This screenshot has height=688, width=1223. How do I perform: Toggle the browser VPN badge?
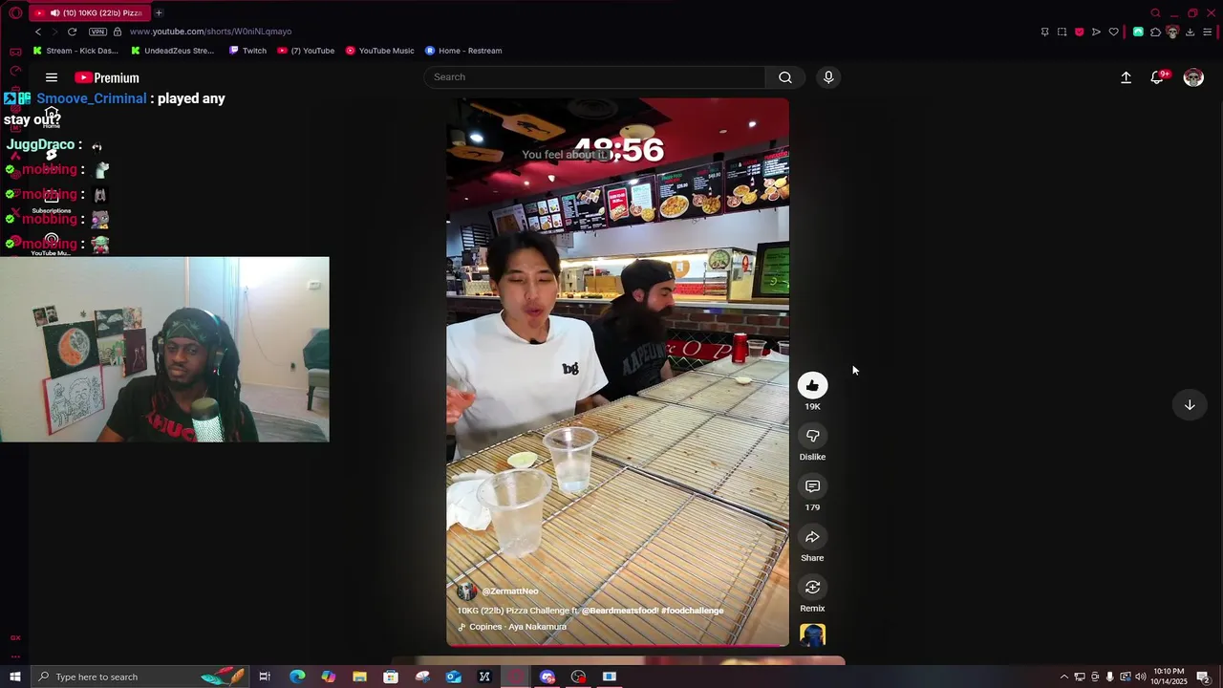click(98, 32)
